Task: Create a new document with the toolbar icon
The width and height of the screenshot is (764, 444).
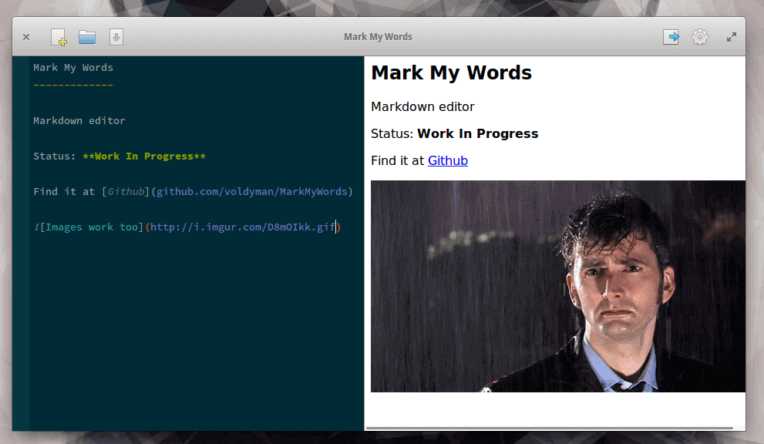Action: [59, 37]
